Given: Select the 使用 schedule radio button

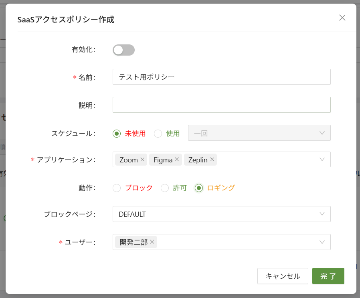Looking at the screenshot, I should coord(158,134).
